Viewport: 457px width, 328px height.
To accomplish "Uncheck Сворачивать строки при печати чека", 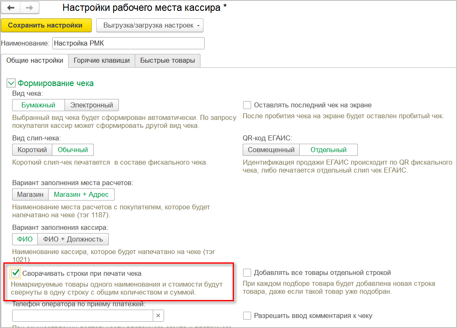I will [x=15, y=273].
